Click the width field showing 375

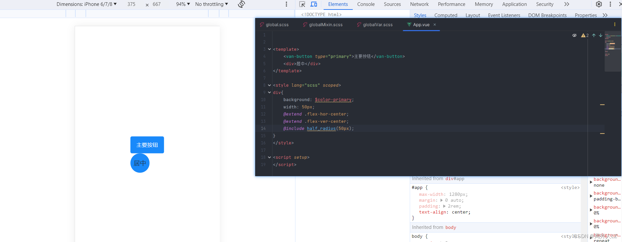point(131,4)
